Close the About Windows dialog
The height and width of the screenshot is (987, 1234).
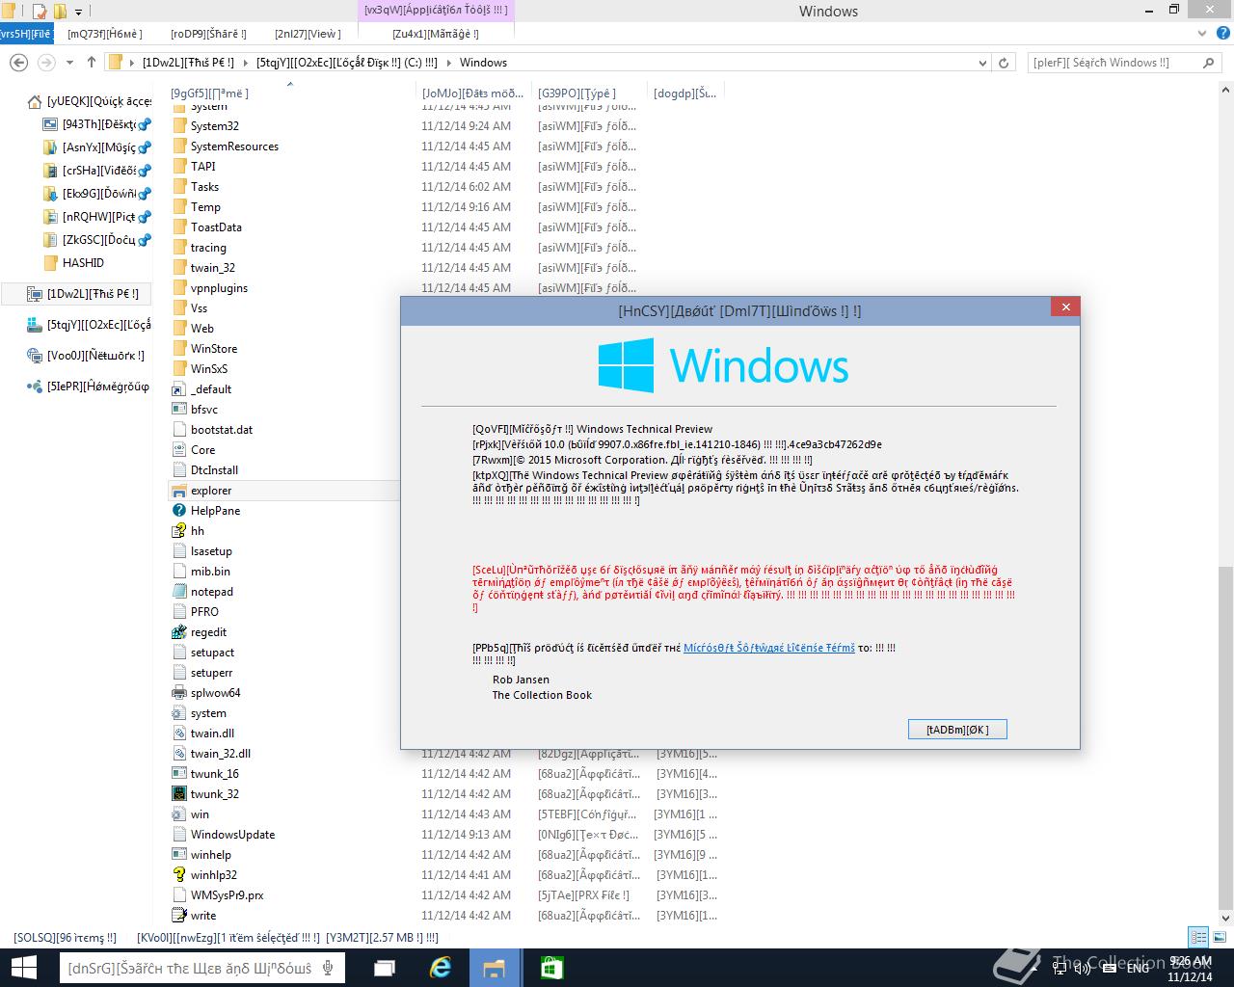1065,307
